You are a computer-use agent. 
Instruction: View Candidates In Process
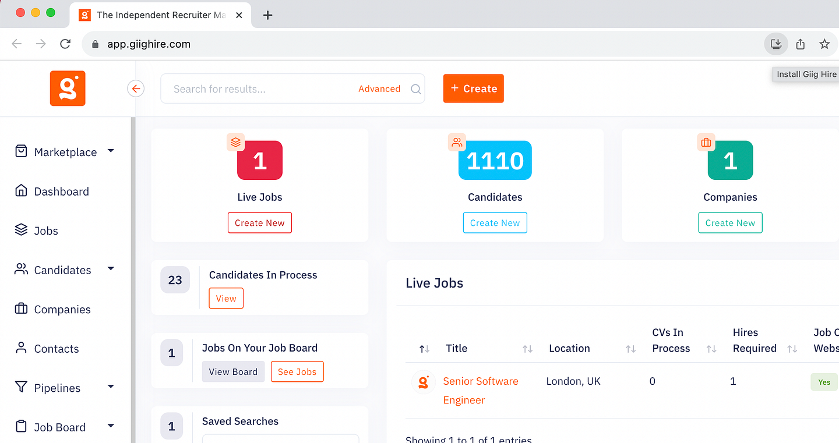(226, 299)
